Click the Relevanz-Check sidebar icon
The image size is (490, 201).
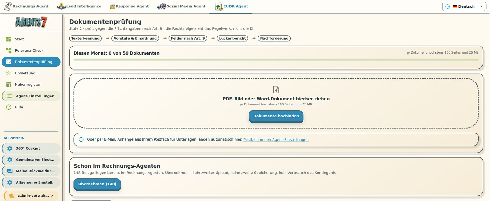(x=9, y=51)
